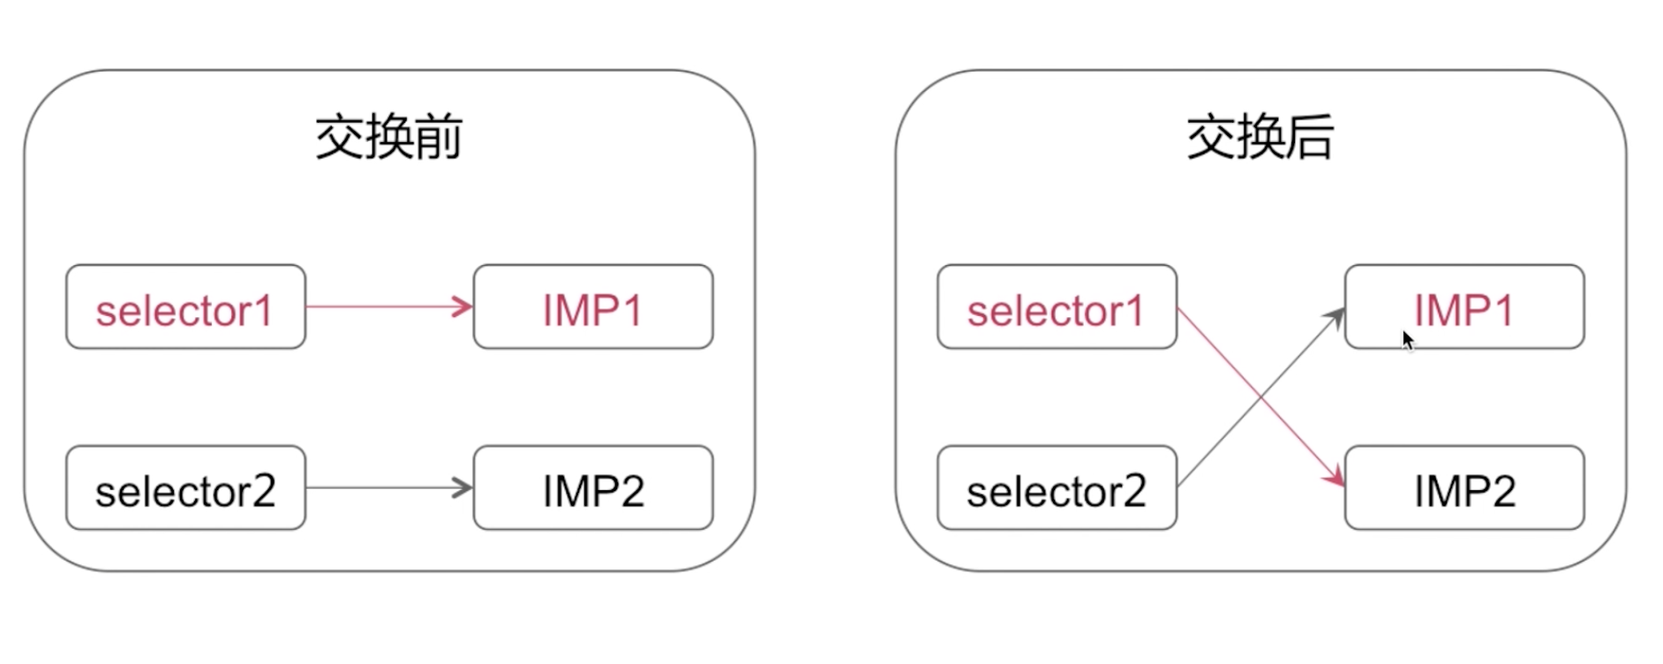Click the gray line between selector2 and IMP2 in 交换前

380,487
